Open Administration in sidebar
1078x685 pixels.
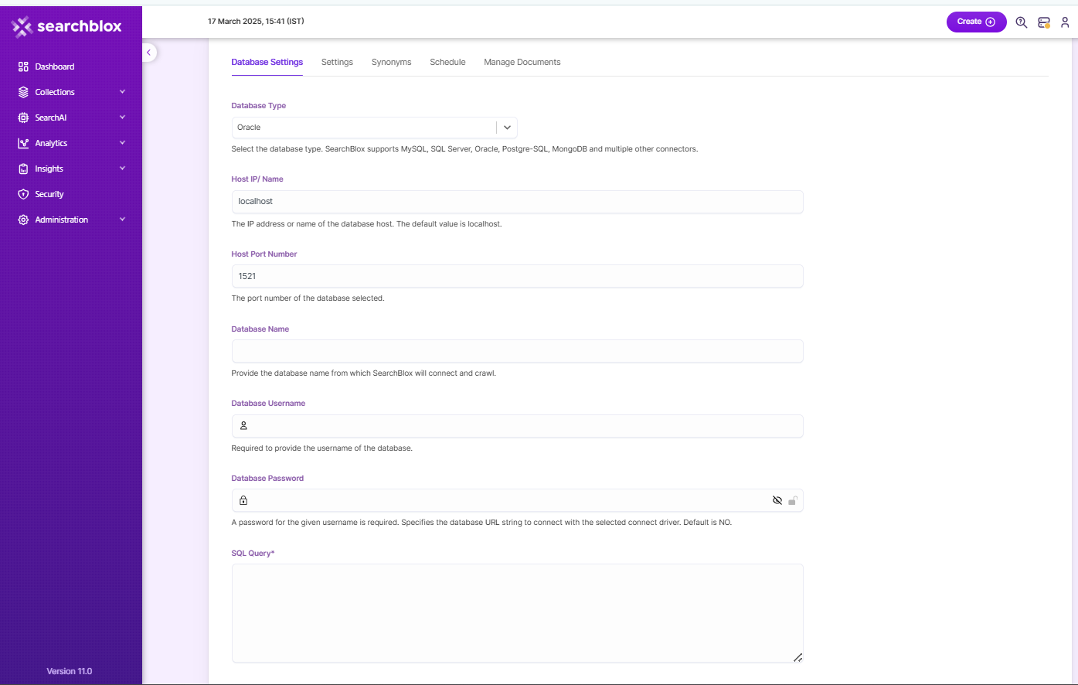(x=62, y=220)
